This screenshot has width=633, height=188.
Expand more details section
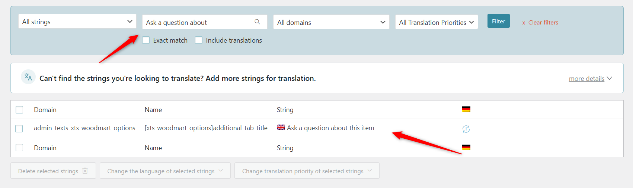click(590, 78)
